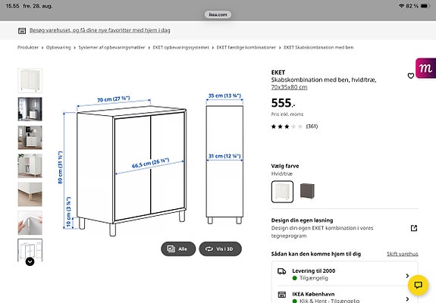
Task: Expand more thumbnails with down chevron
Action: click(30, 261)
